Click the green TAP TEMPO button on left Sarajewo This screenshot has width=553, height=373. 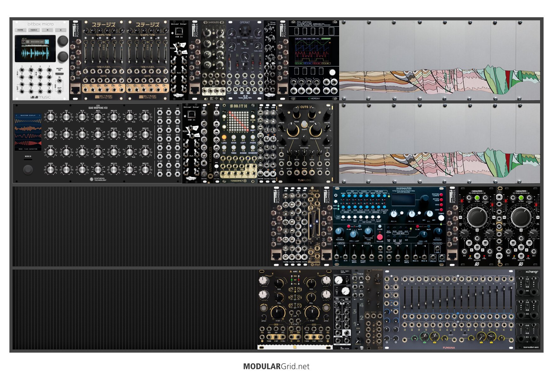coord(477,198)
